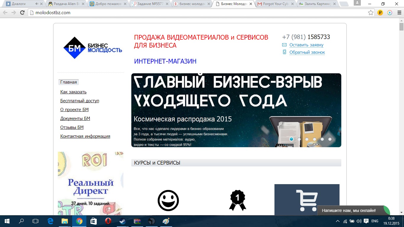Select the fifth banner slide dot
The width and height of the screenshot is (404, 227).
pos(322,139)
